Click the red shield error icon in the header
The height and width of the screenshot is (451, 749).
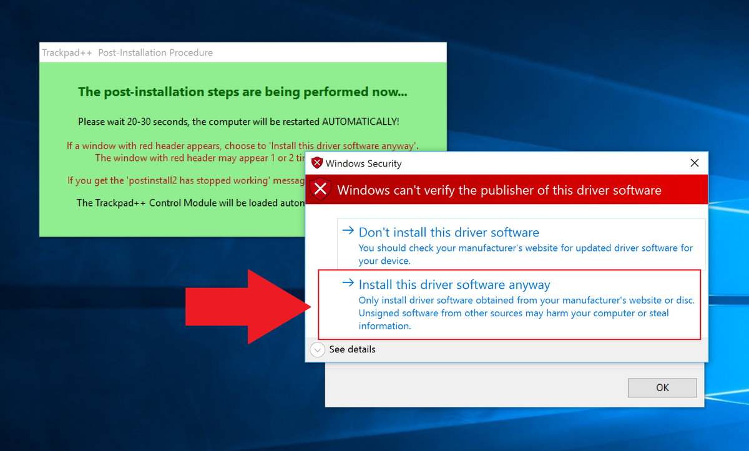tap(320, 190)
